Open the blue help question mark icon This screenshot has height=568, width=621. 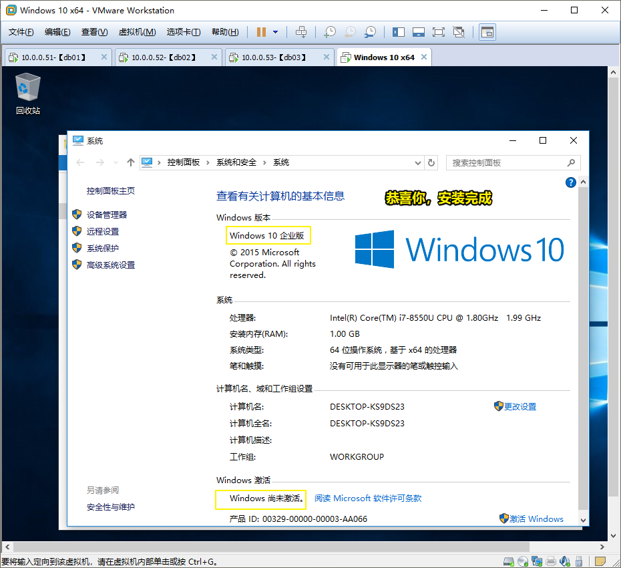tap(571, 182)
